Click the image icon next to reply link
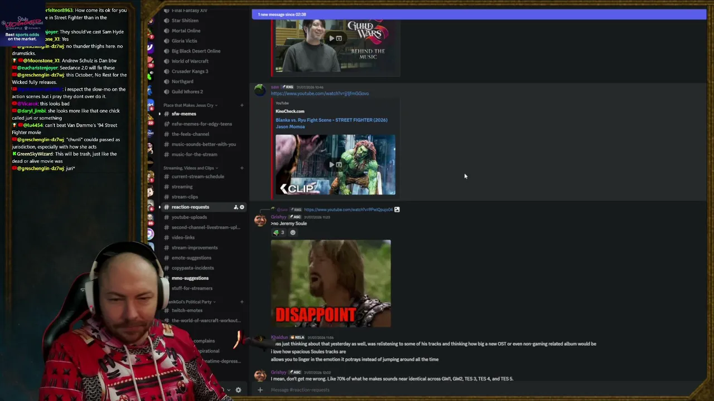The width and height of the screenshot is (714, 401). coord(397,209)
